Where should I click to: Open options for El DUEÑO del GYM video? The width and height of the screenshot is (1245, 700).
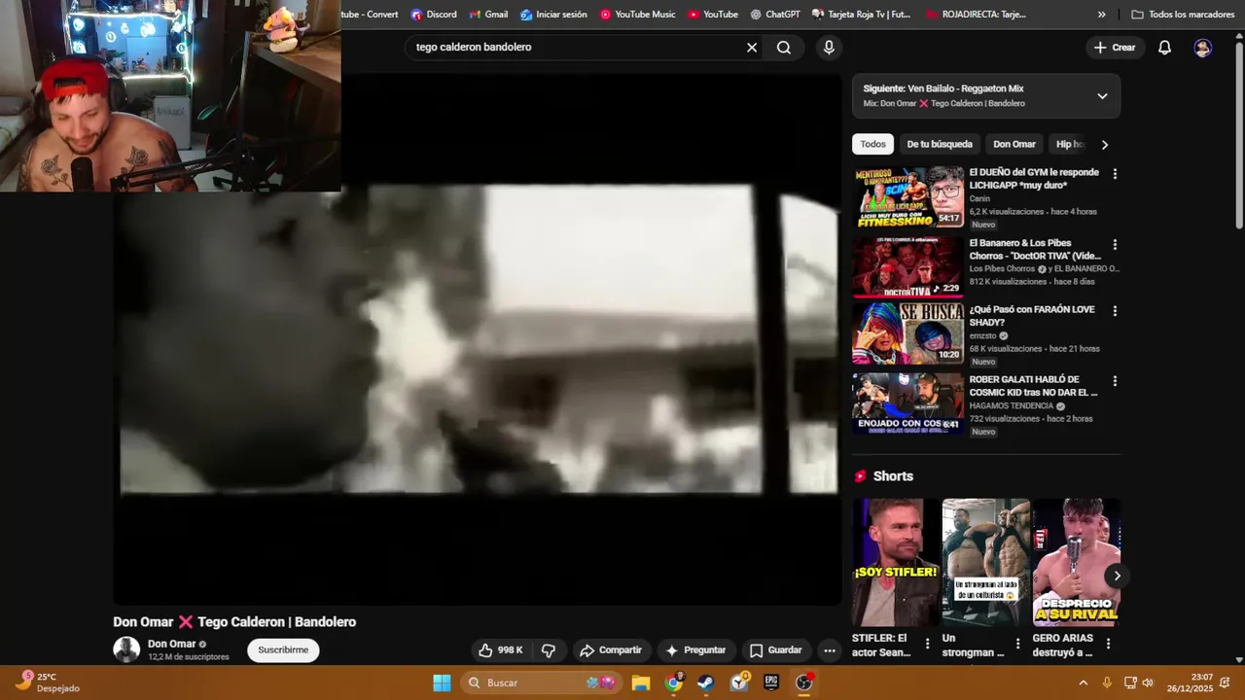1115,174
